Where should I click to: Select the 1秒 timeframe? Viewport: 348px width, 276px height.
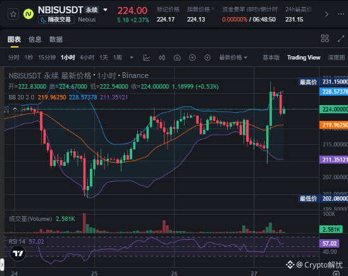[28, 58]
